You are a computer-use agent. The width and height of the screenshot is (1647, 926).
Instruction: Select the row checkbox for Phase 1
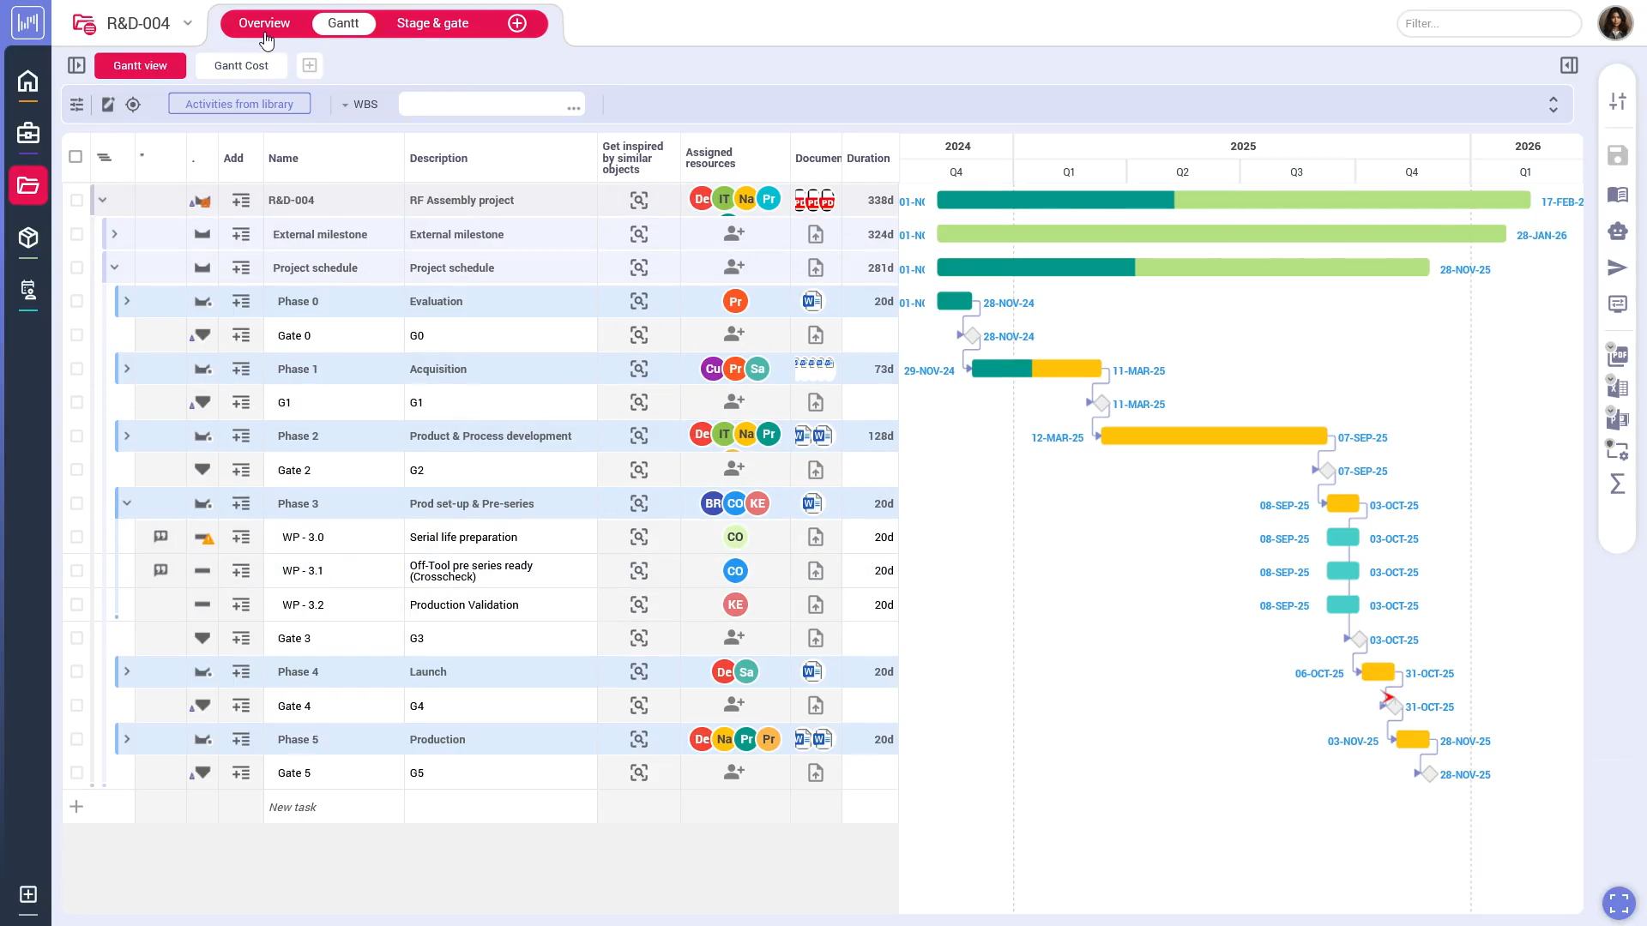(x=77, y=369)
